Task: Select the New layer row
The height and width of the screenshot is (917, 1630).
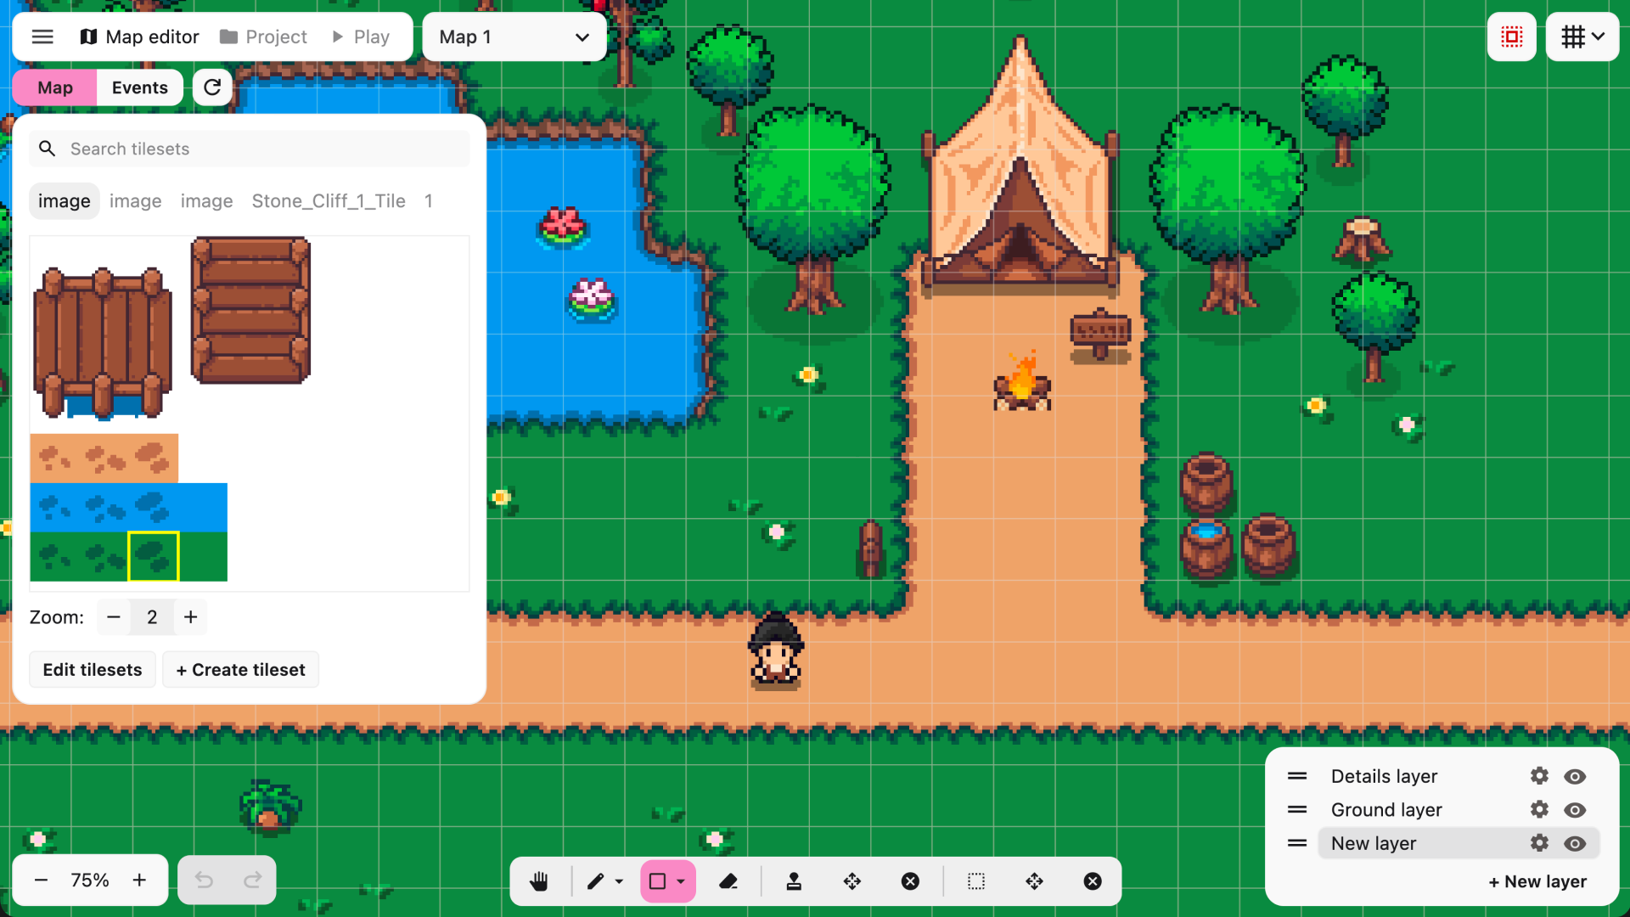Action: click(x=1459, y=843)
